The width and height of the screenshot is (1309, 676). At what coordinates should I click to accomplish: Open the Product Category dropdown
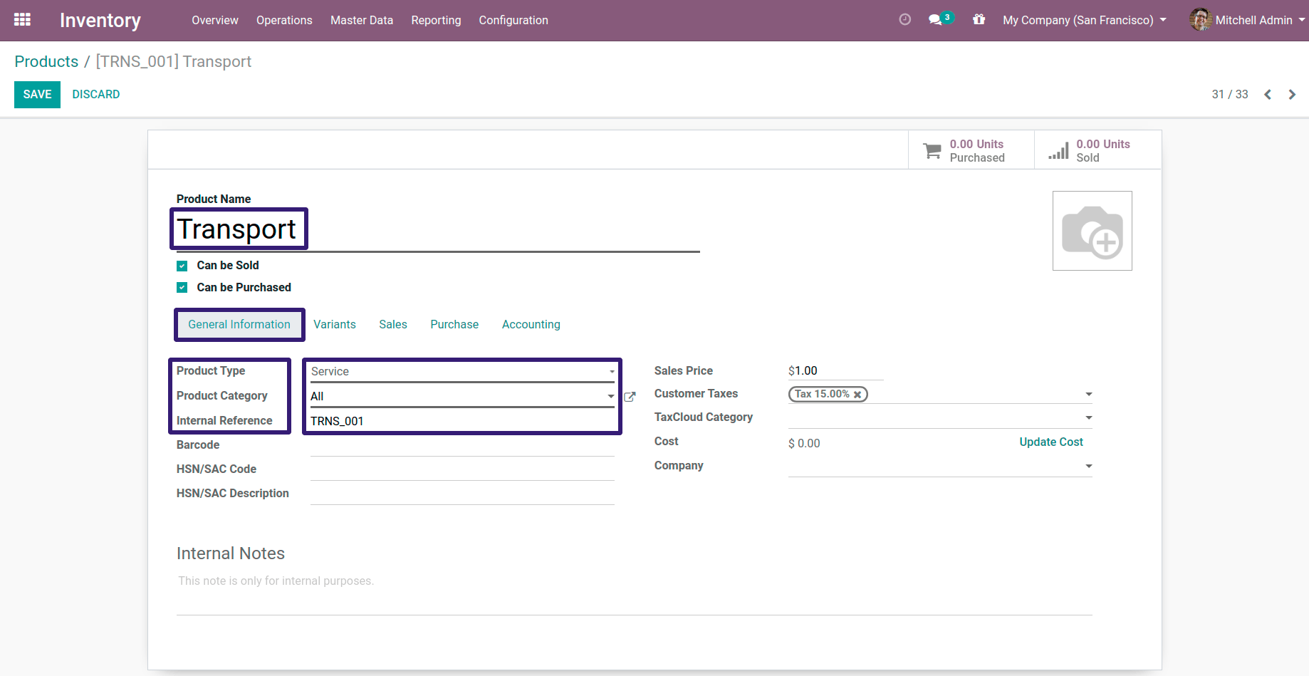463,397
